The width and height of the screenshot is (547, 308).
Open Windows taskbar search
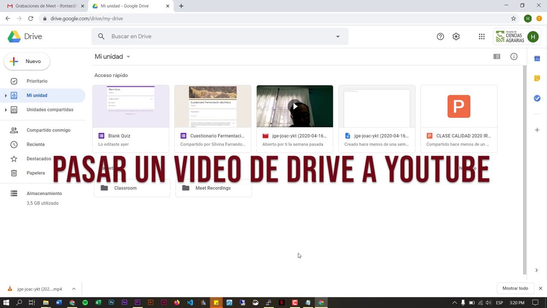(19, 302)
